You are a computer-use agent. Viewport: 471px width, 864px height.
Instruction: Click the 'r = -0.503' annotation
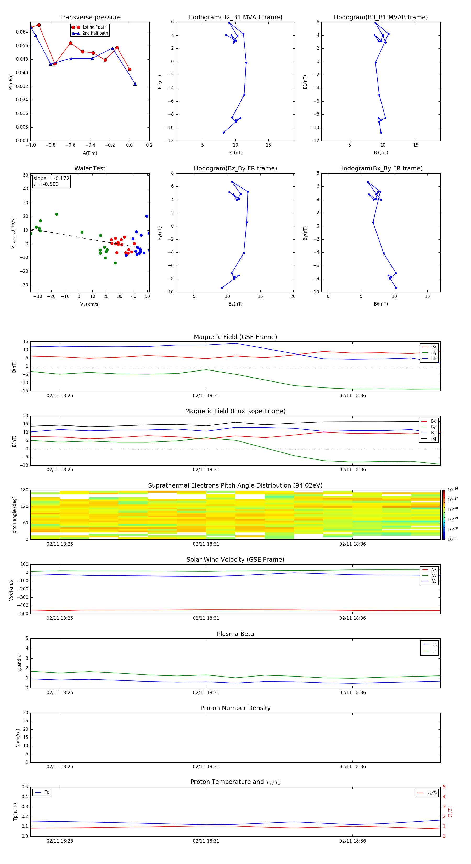[x=46, y=184]
